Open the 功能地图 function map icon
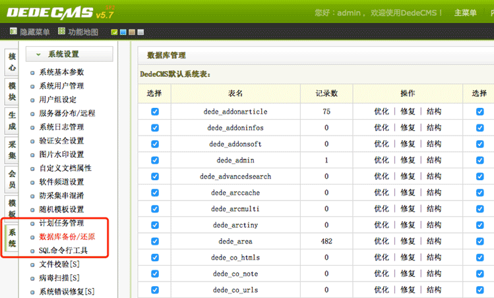 click(62, 32)
